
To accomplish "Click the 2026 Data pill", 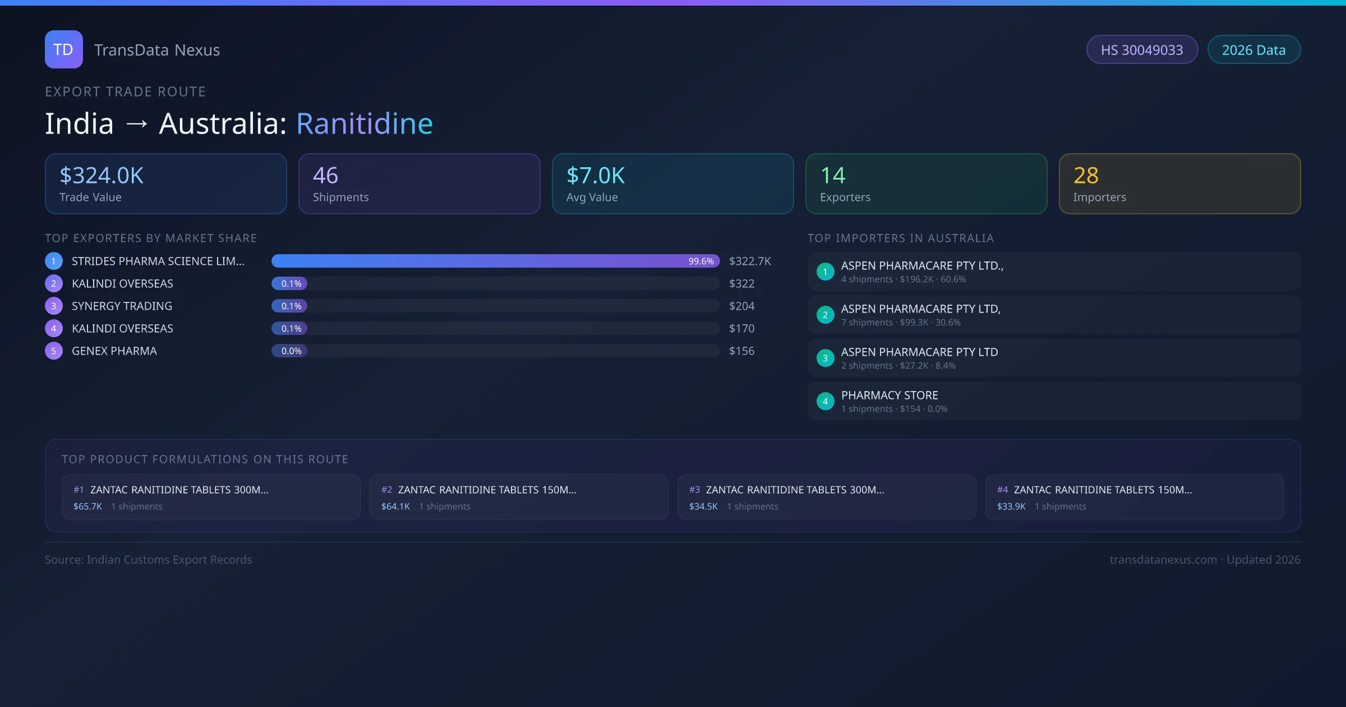I will [x=1253, y=50].
